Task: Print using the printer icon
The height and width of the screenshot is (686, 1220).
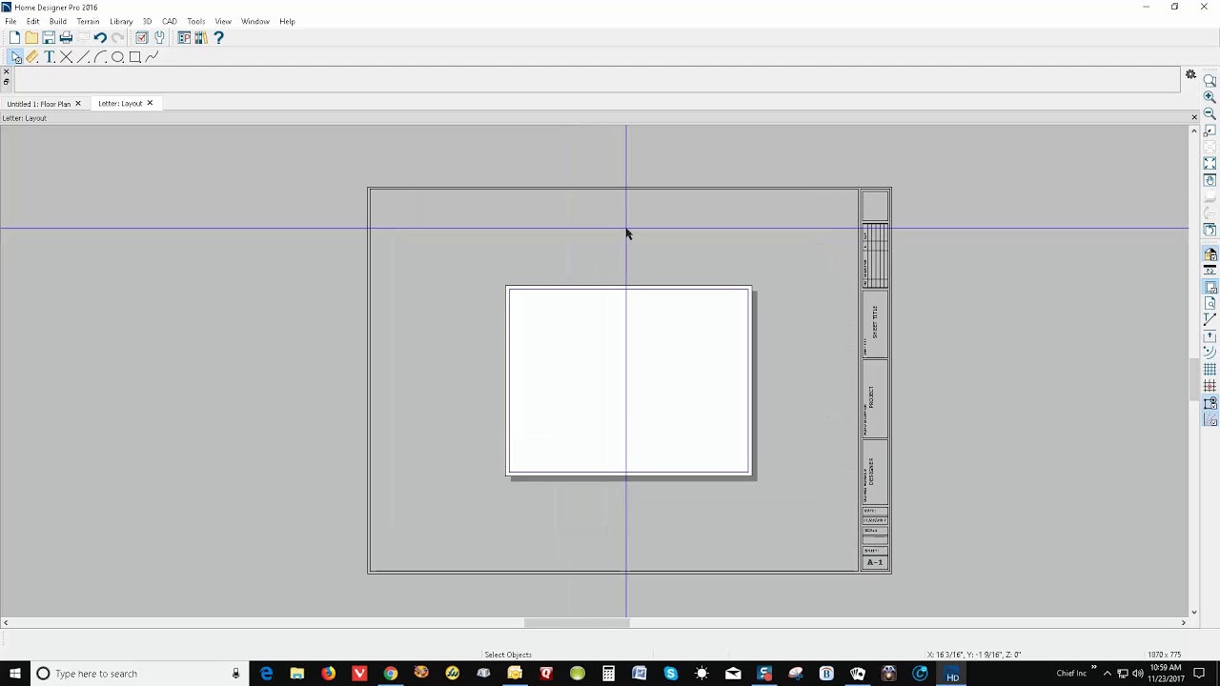Action: (66, 38)
